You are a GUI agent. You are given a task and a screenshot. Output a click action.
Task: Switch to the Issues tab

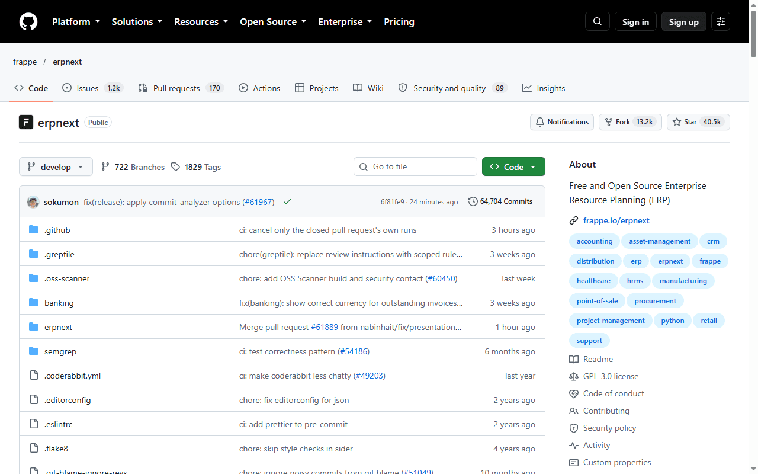[92, 88]
